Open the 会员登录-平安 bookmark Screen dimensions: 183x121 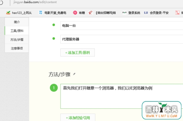(156, 13)
